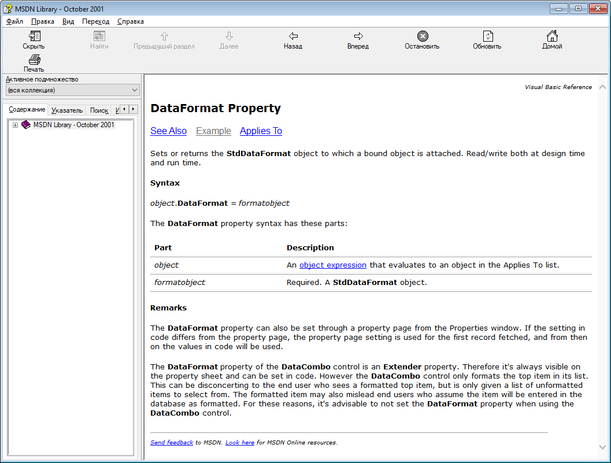Click the Visual Basic Reference label
Image resolution: width=611 pixels, height=463 pixels.
point(558,87)
